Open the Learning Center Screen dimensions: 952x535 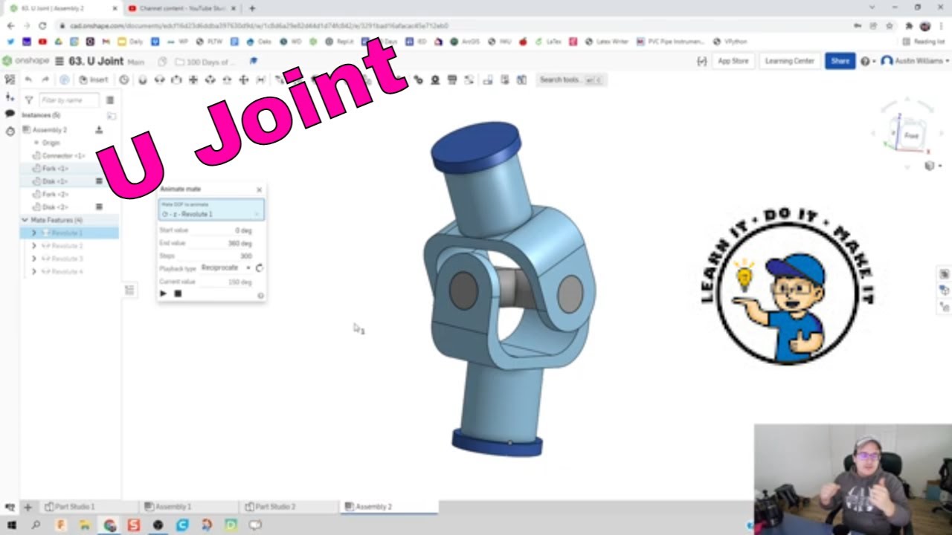pos(789,61)
